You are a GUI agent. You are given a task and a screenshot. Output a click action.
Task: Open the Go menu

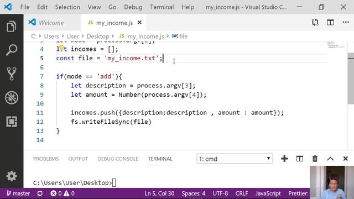click(112, 7)
